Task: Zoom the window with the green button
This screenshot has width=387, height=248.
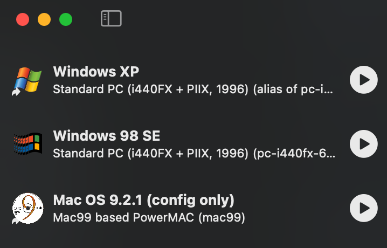Action: pyautogui.click(x=66, y=19)
